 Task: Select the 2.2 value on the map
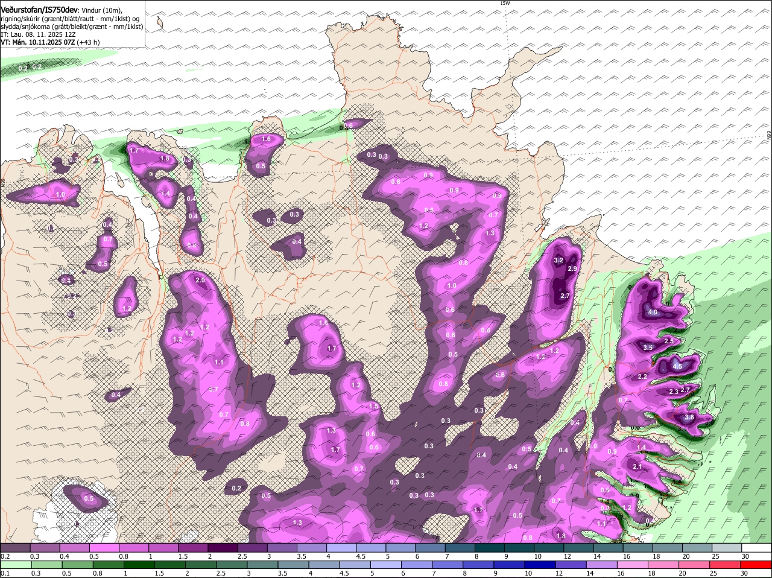[642, 376]
